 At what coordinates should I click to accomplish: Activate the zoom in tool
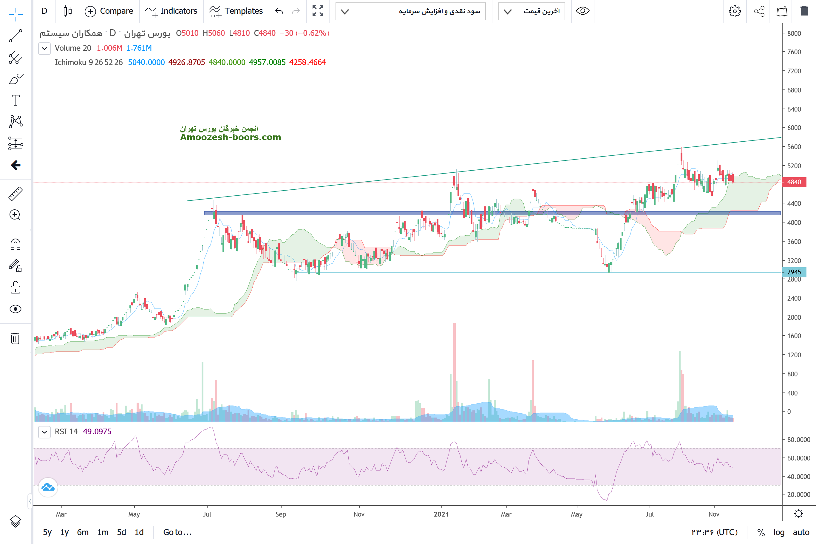(15, 215)
